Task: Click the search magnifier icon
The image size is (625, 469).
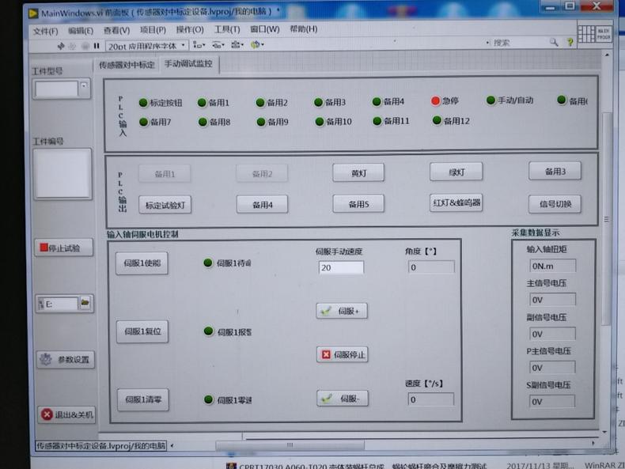Action: click(554, 42)
